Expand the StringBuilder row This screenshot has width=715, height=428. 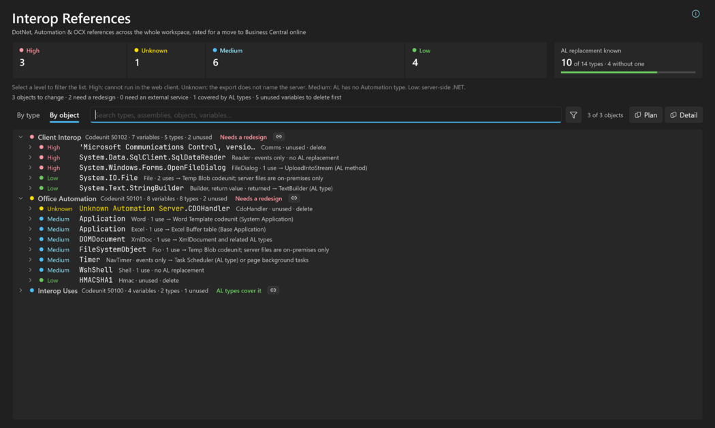30,188
